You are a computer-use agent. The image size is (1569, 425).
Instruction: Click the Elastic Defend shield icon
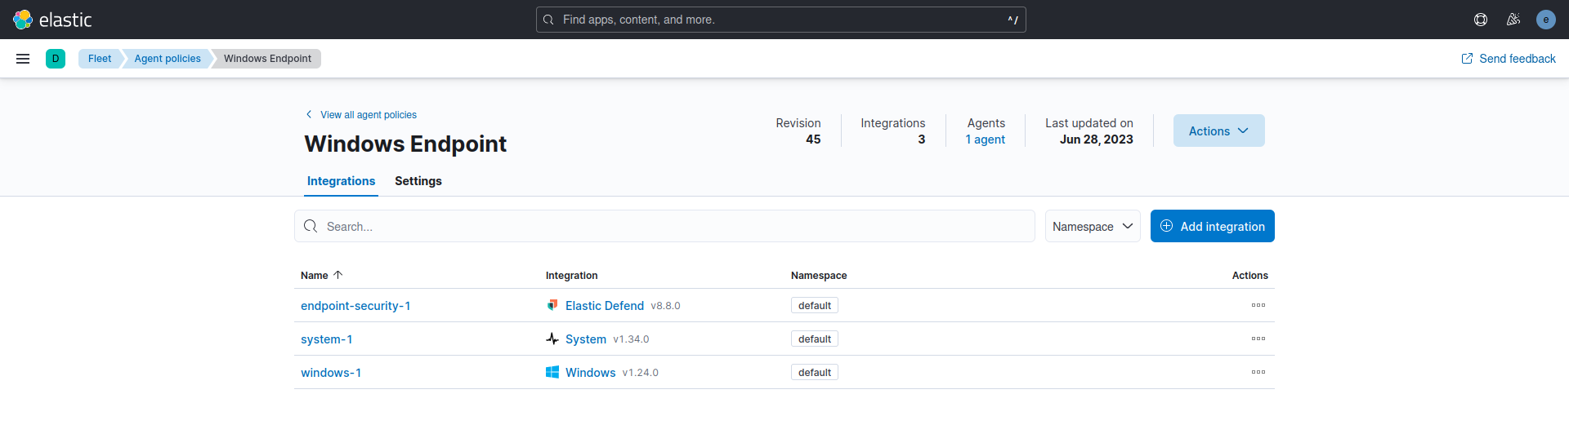point(552,305)
